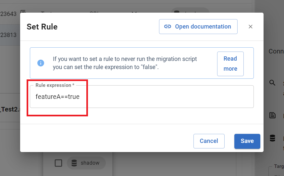
Task: Click the database icon in shadow chip
Action: (75, 163)
